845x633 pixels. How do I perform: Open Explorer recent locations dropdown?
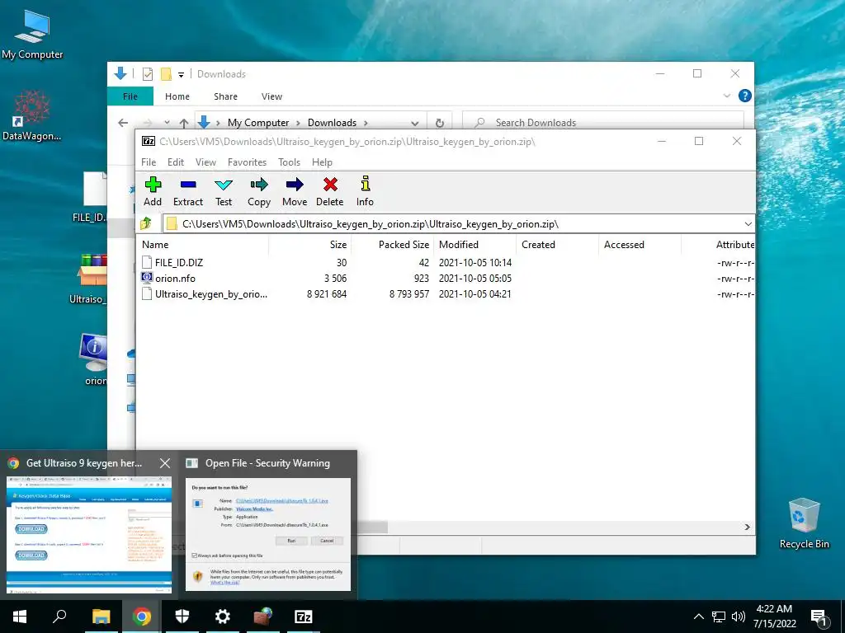coord(167,123)
